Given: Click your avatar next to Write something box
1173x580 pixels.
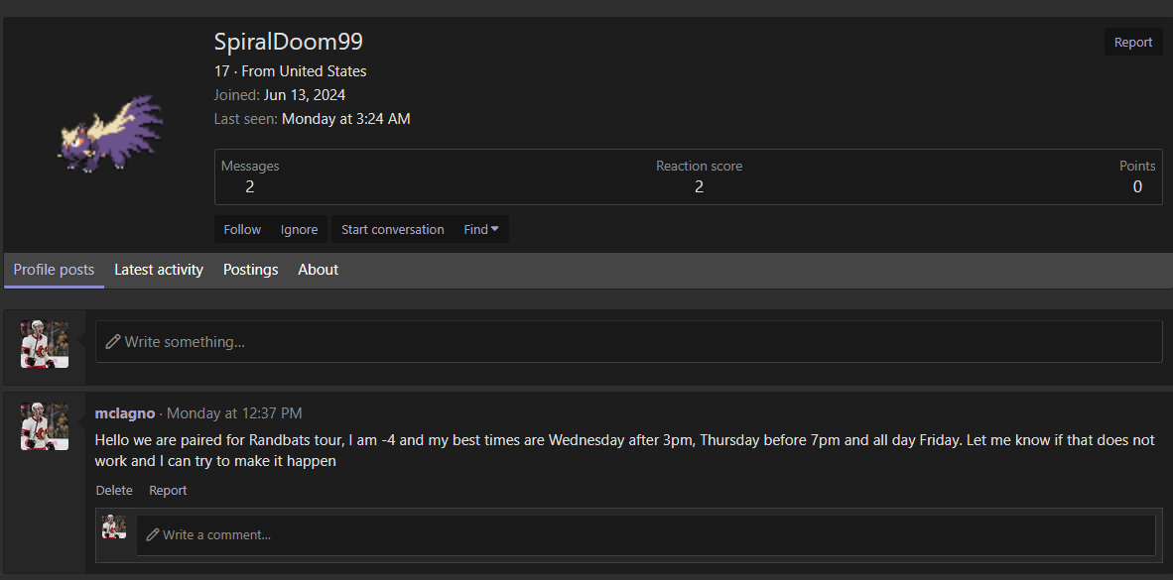Looking at the screenshot, I should [44, 344].
